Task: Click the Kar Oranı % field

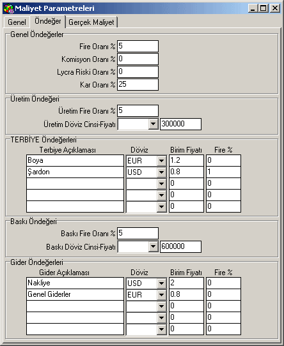Action: (x=138, y=84)
